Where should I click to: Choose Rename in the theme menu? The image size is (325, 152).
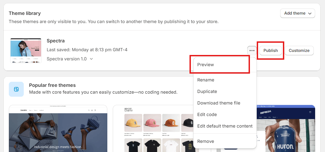pos(205,80)
